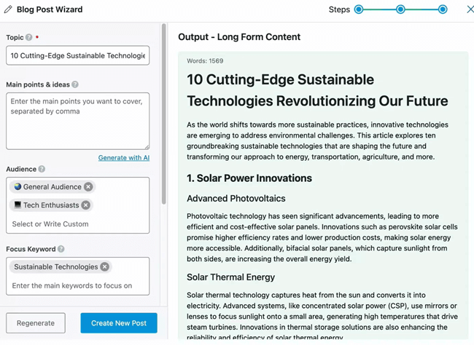The image size is (474, 345).
Task: Remove the General Audience tag
Action: click(x=88, y=187)
